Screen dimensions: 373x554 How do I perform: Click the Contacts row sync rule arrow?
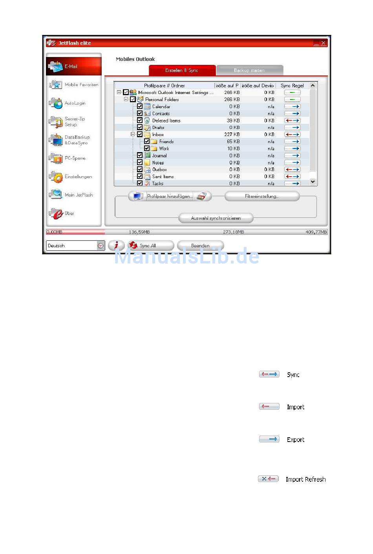point(293,114)
